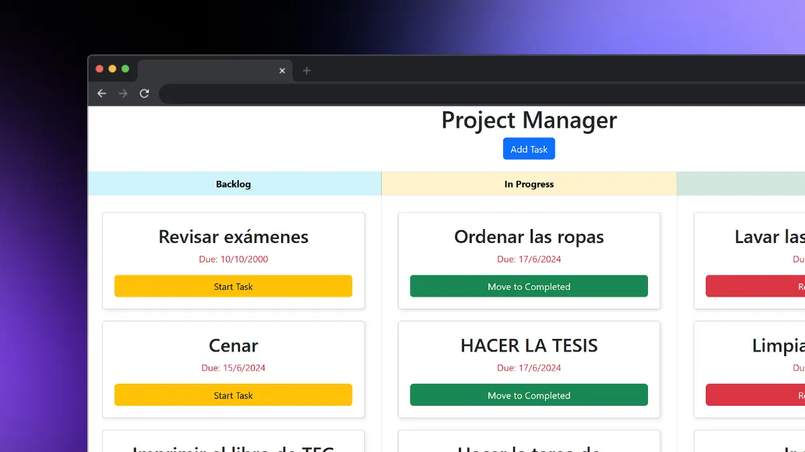Click the browser forward arrow
Screen dimensions: 805x452
pos(123,94)
